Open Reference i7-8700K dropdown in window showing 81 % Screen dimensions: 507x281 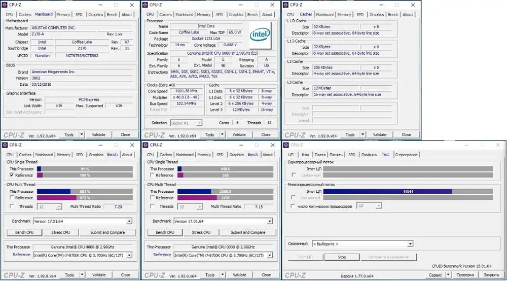129,255
